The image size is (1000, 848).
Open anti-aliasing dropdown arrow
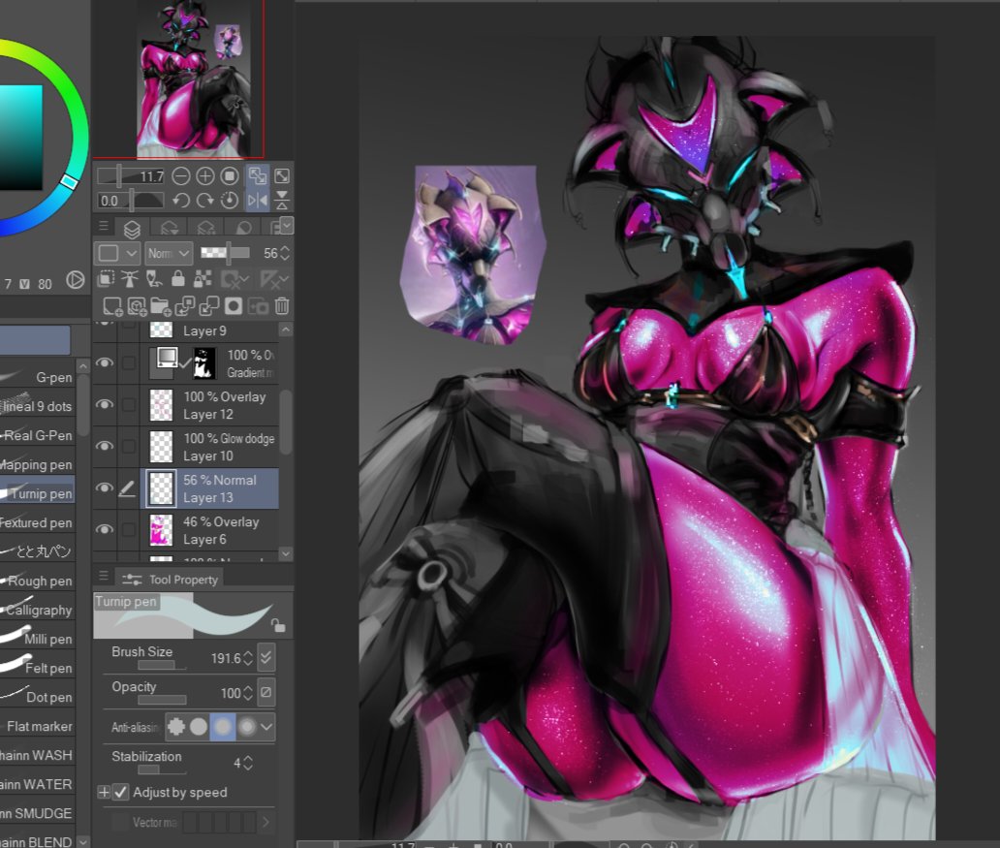tap(266, 726)
